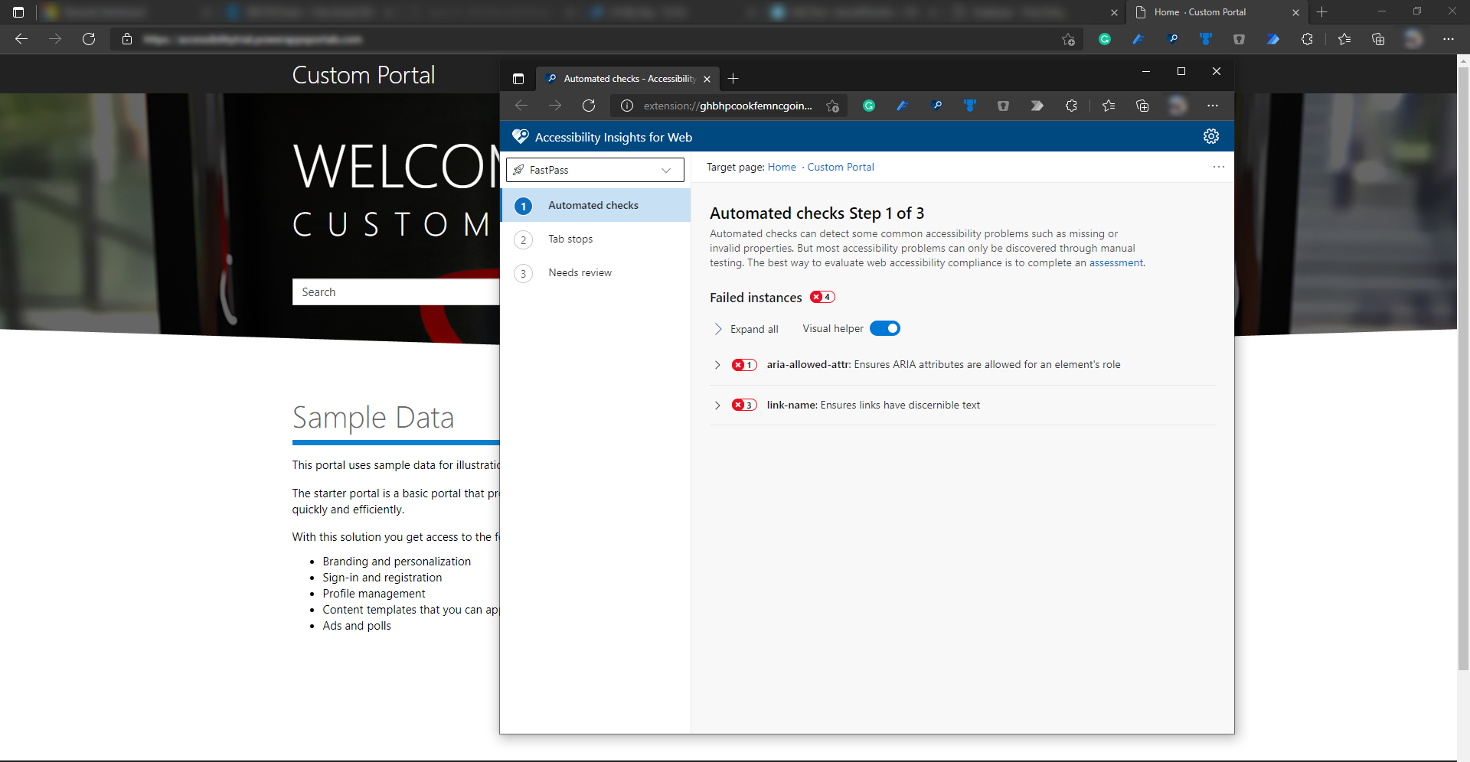Expand link-name failure row
This screenshot has height=762, width=1470.
point(717,405)
